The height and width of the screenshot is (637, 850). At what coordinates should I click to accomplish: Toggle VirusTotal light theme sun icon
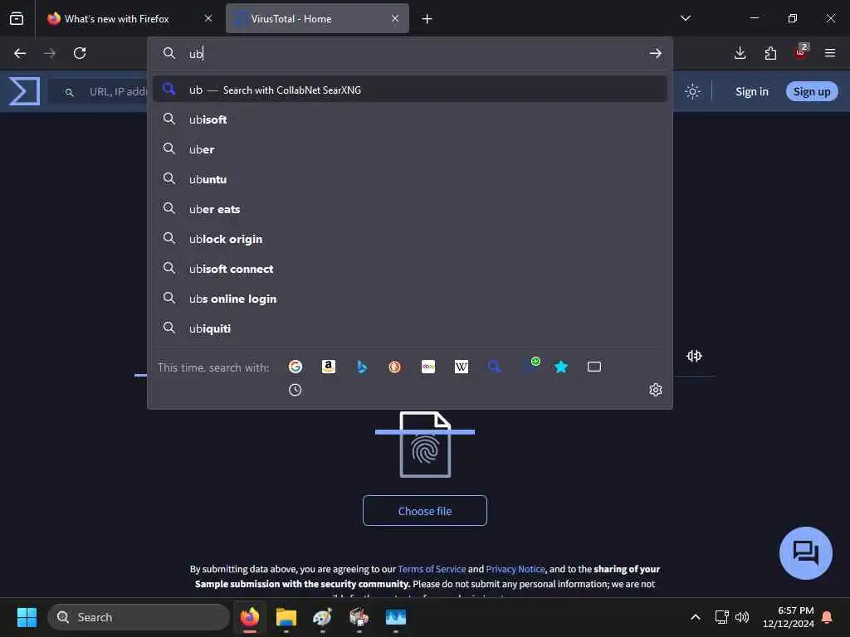click(x=692, y=91)
